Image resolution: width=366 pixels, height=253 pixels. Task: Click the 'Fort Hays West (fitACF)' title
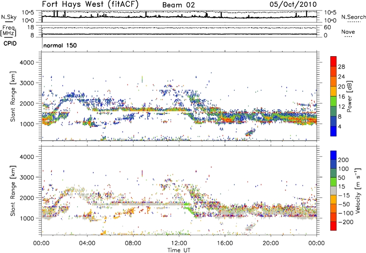click(90, 4)
